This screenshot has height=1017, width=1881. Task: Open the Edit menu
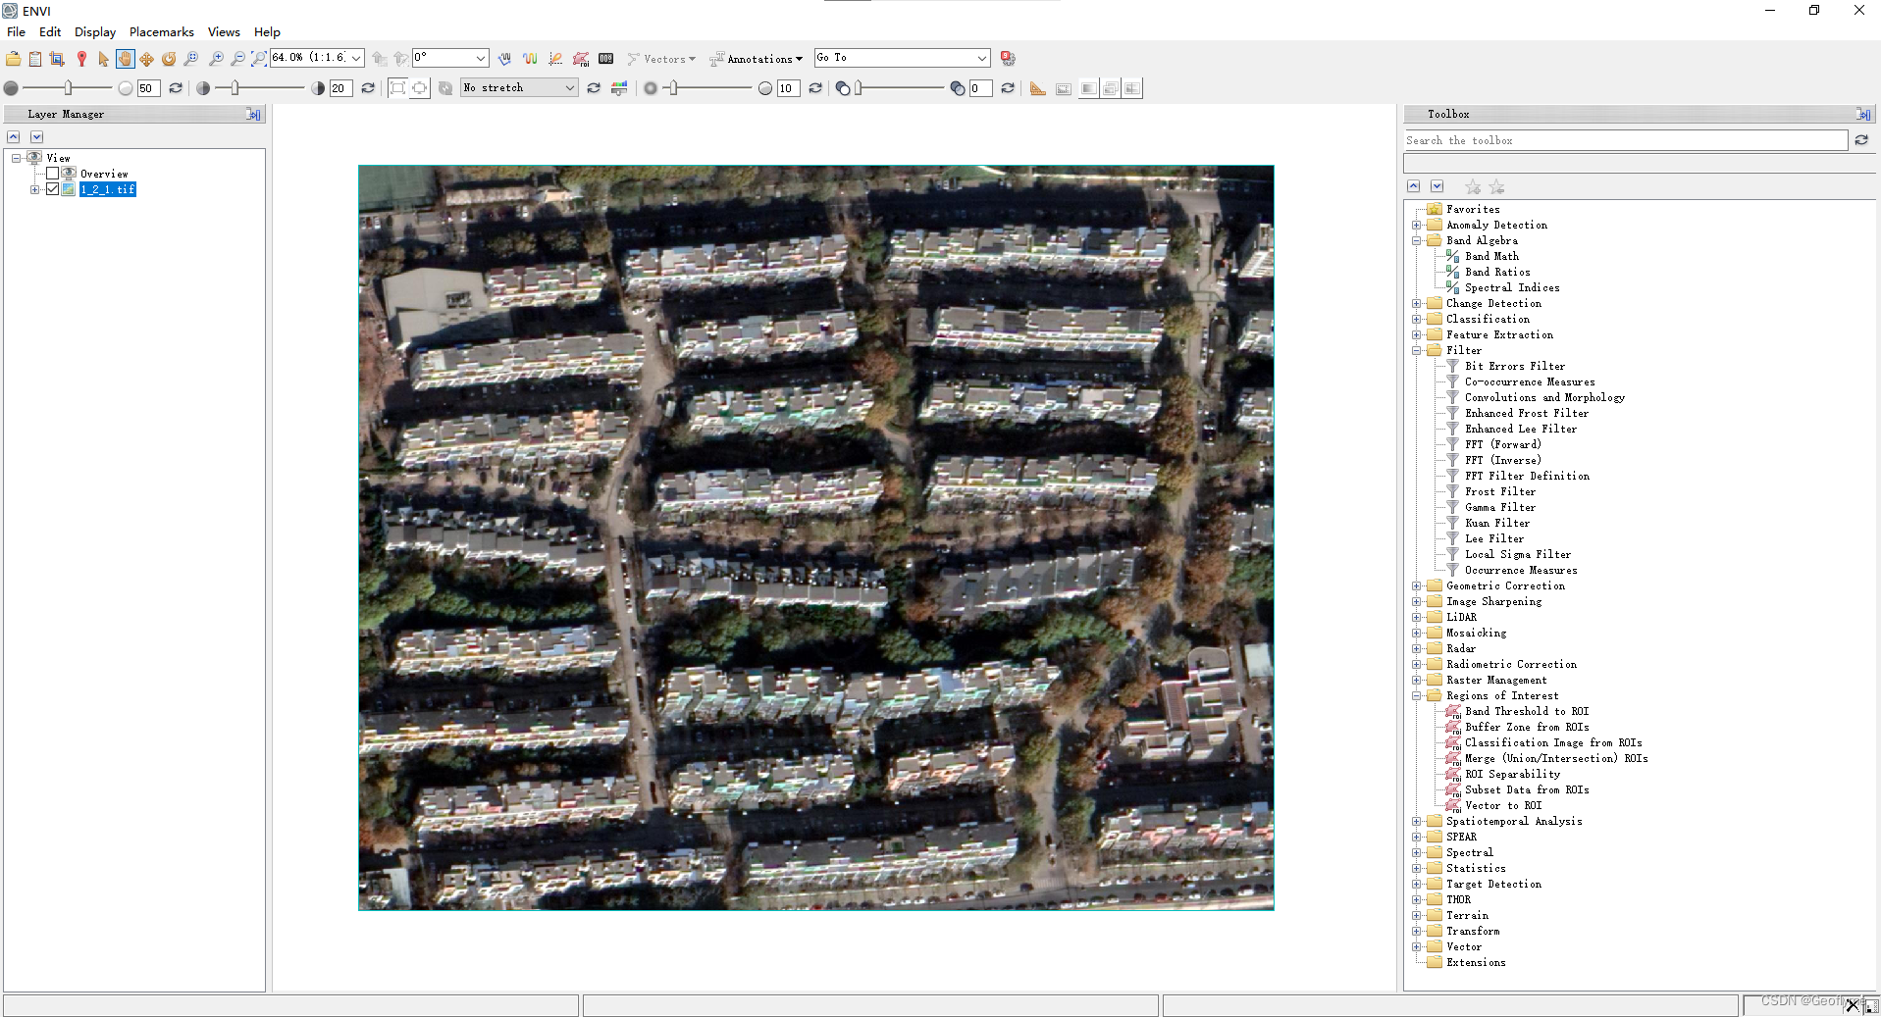coord(50,32)
